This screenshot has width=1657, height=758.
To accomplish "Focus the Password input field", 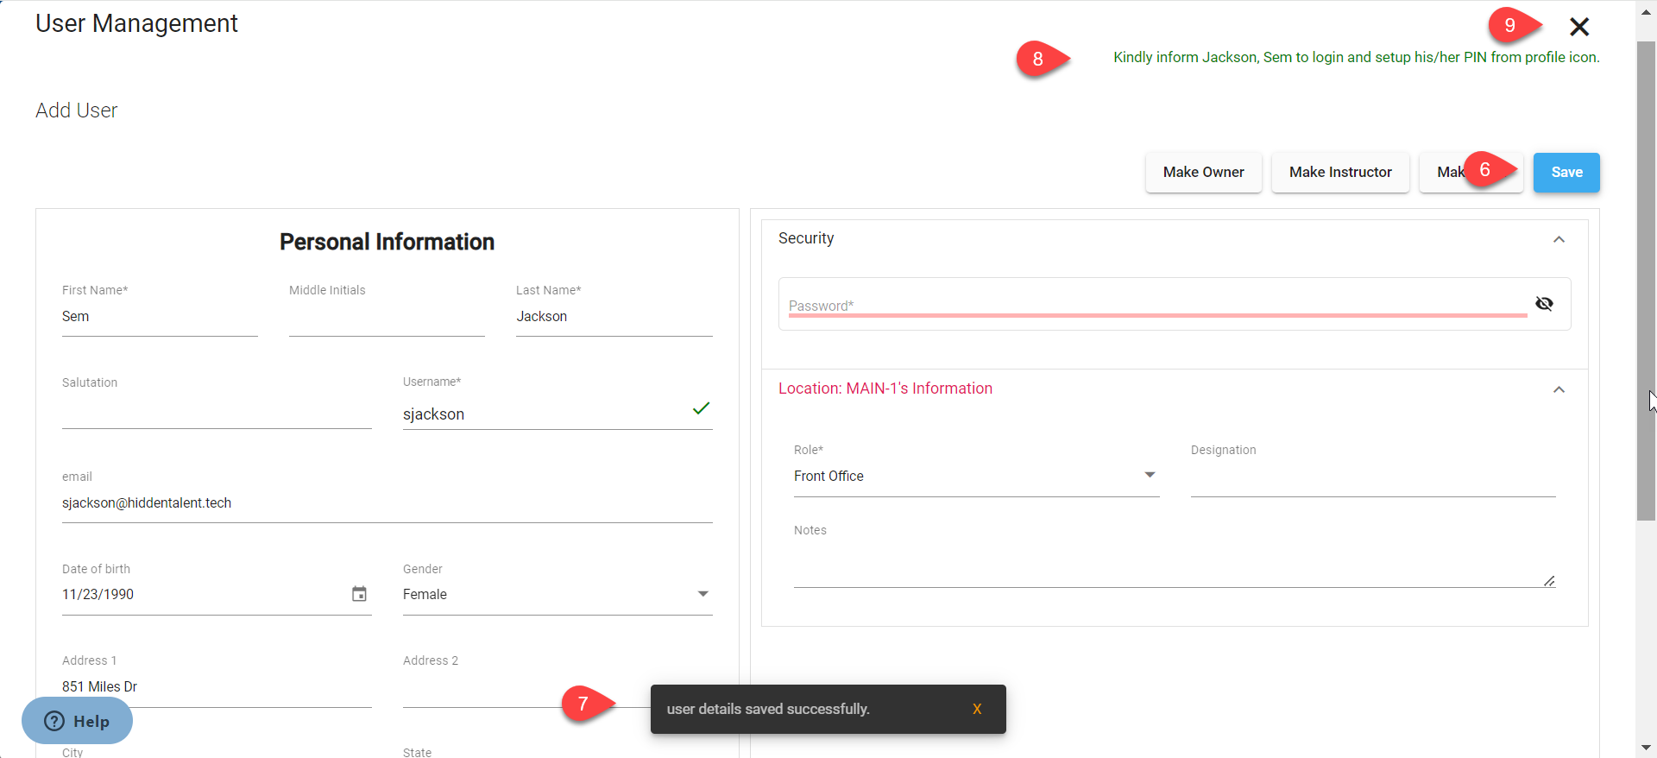I will point(1156,305).
